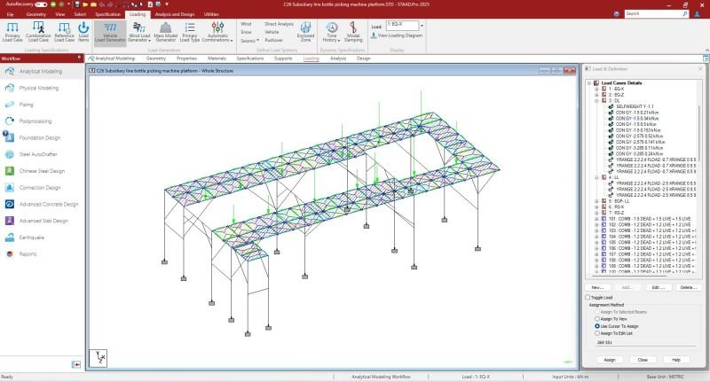Screen dimensions: 710x382
Task: Click the Delete... button
Action: (x=689, y=287)
